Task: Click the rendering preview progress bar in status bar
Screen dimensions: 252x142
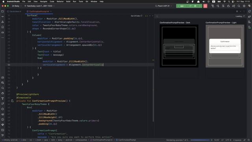Action: [200, 140]
